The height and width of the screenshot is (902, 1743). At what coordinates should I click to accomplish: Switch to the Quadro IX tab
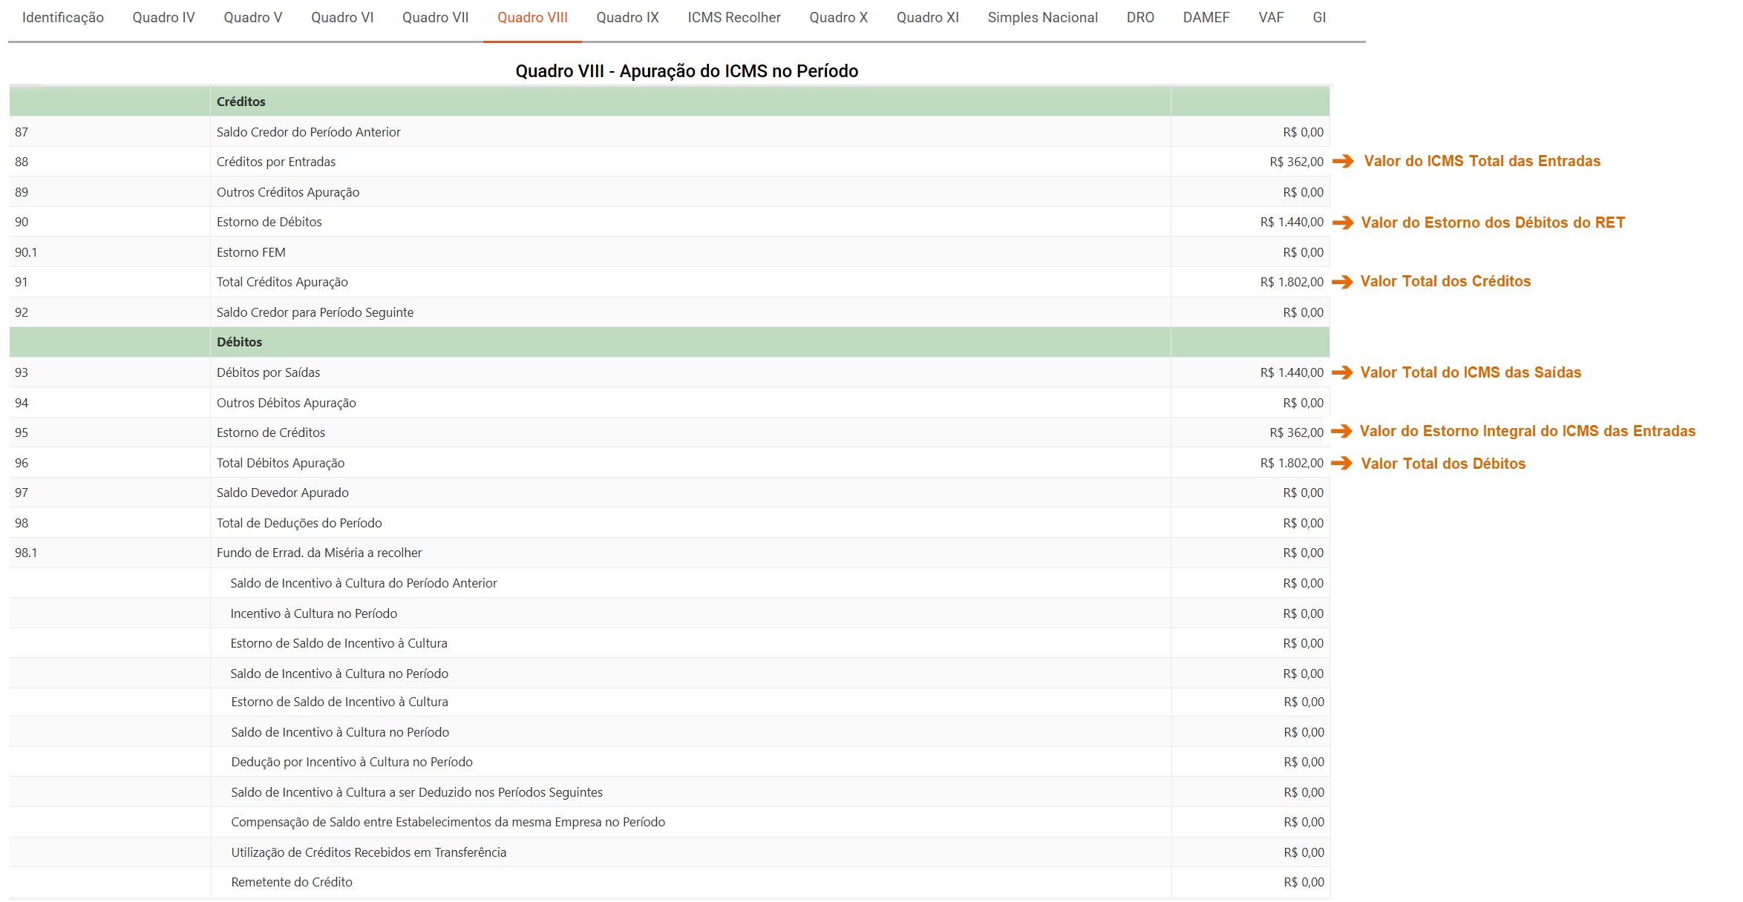627,18
